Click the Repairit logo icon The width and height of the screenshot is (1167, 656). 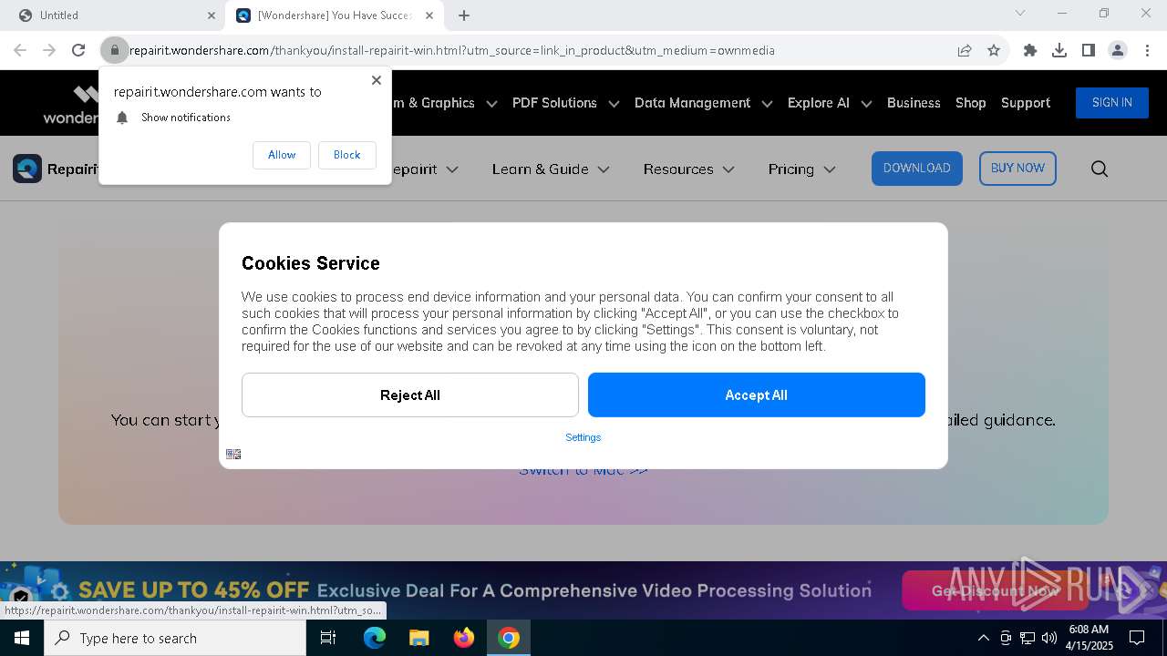(27, 169)
